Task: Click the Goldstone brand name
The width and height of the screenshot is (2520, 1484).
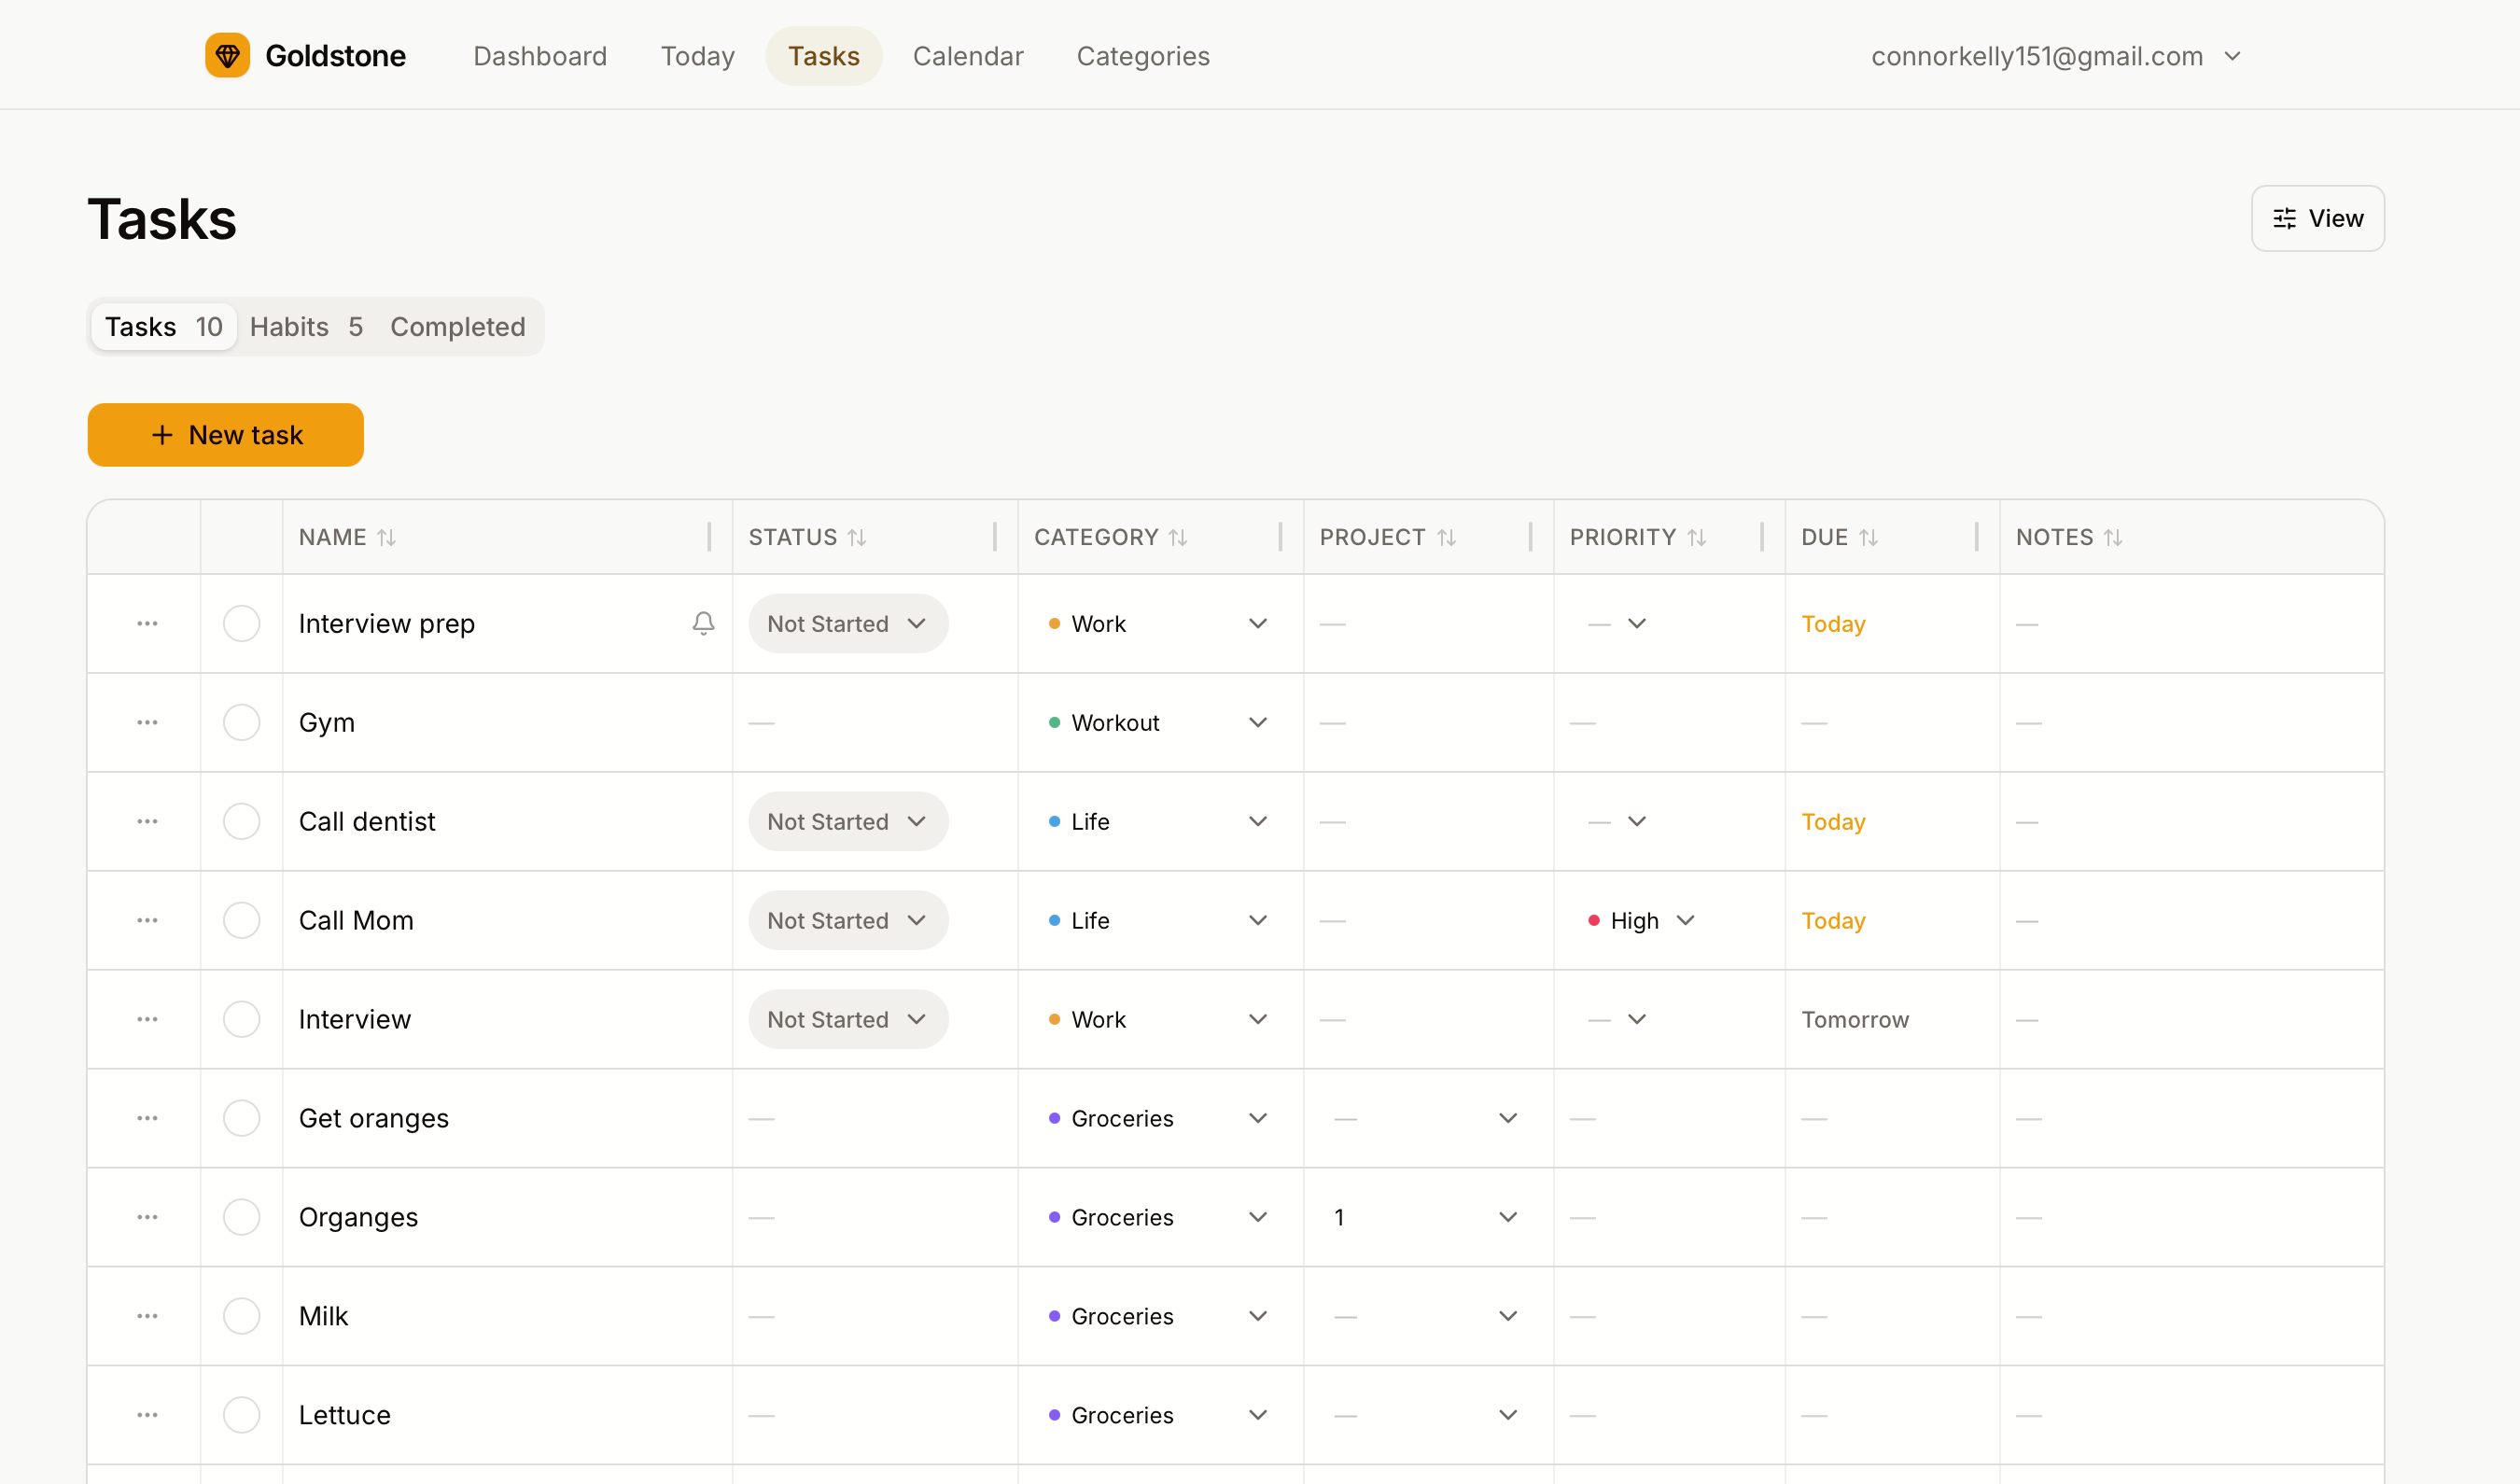Action: point(335,56)
